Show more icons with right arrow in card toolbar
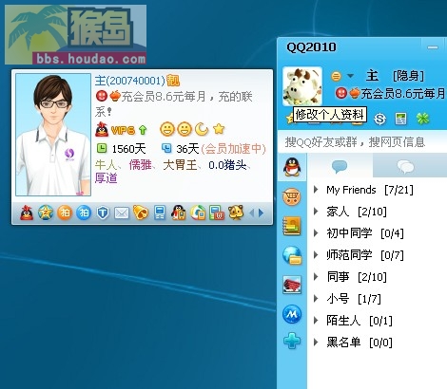447x389 pixels. tap(261, 213)
